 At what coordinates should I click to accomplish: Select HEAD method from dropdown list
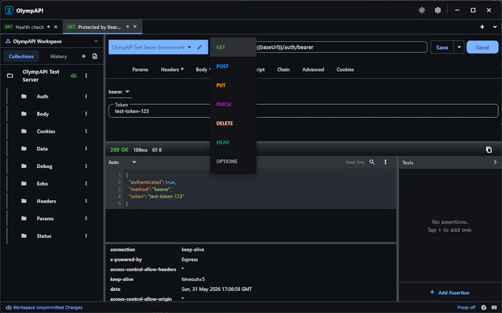tap(233, 142)
